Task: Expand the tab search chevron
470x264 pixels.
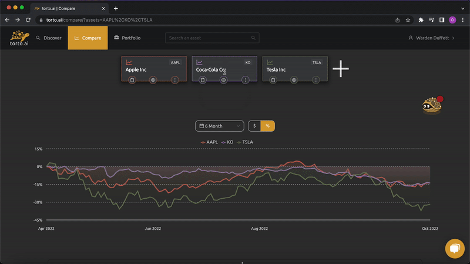Action: click(463, 8)
